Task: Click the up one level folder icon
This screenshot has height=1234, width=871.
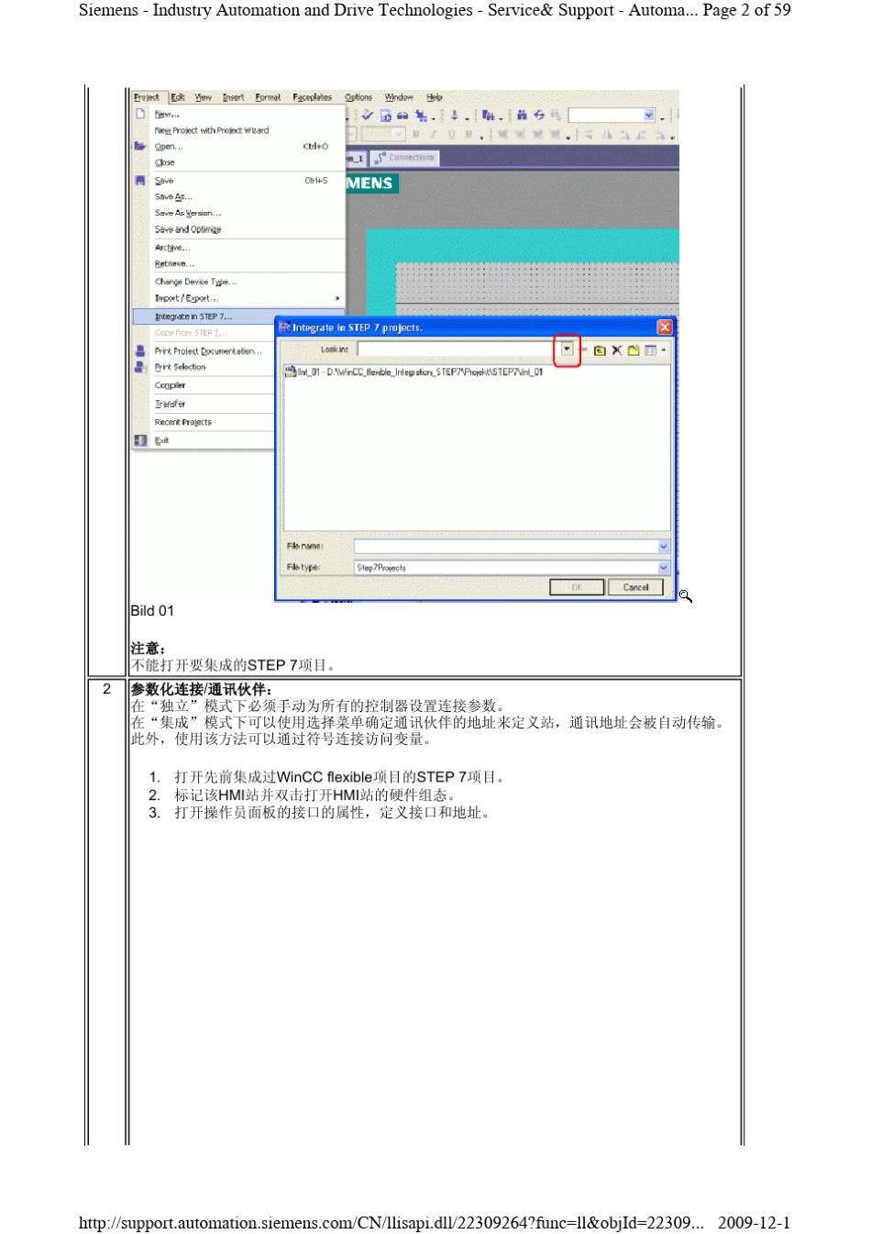Action: [600, 350]
